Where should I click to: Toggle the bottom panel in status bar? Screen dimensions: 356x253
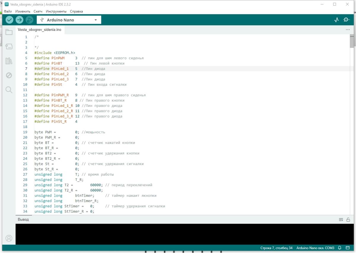click(x=348, y=248)
